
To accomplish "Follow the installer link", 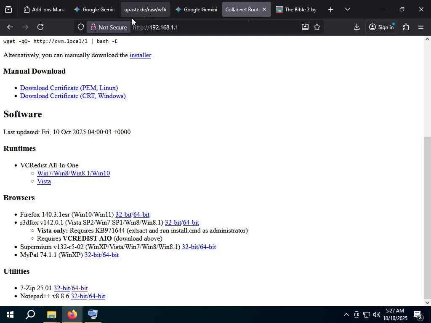I will (140, 55).
